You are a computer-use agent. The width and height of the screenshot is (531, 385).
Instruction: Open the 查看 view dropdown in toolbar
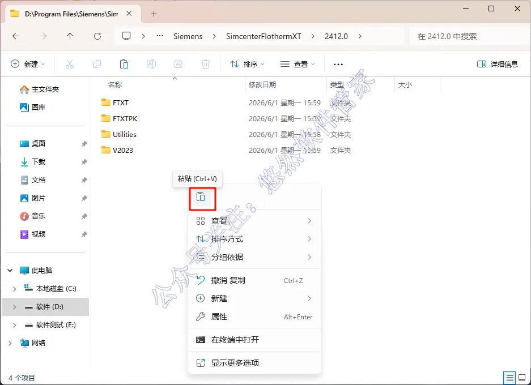(x=298, y=64)
